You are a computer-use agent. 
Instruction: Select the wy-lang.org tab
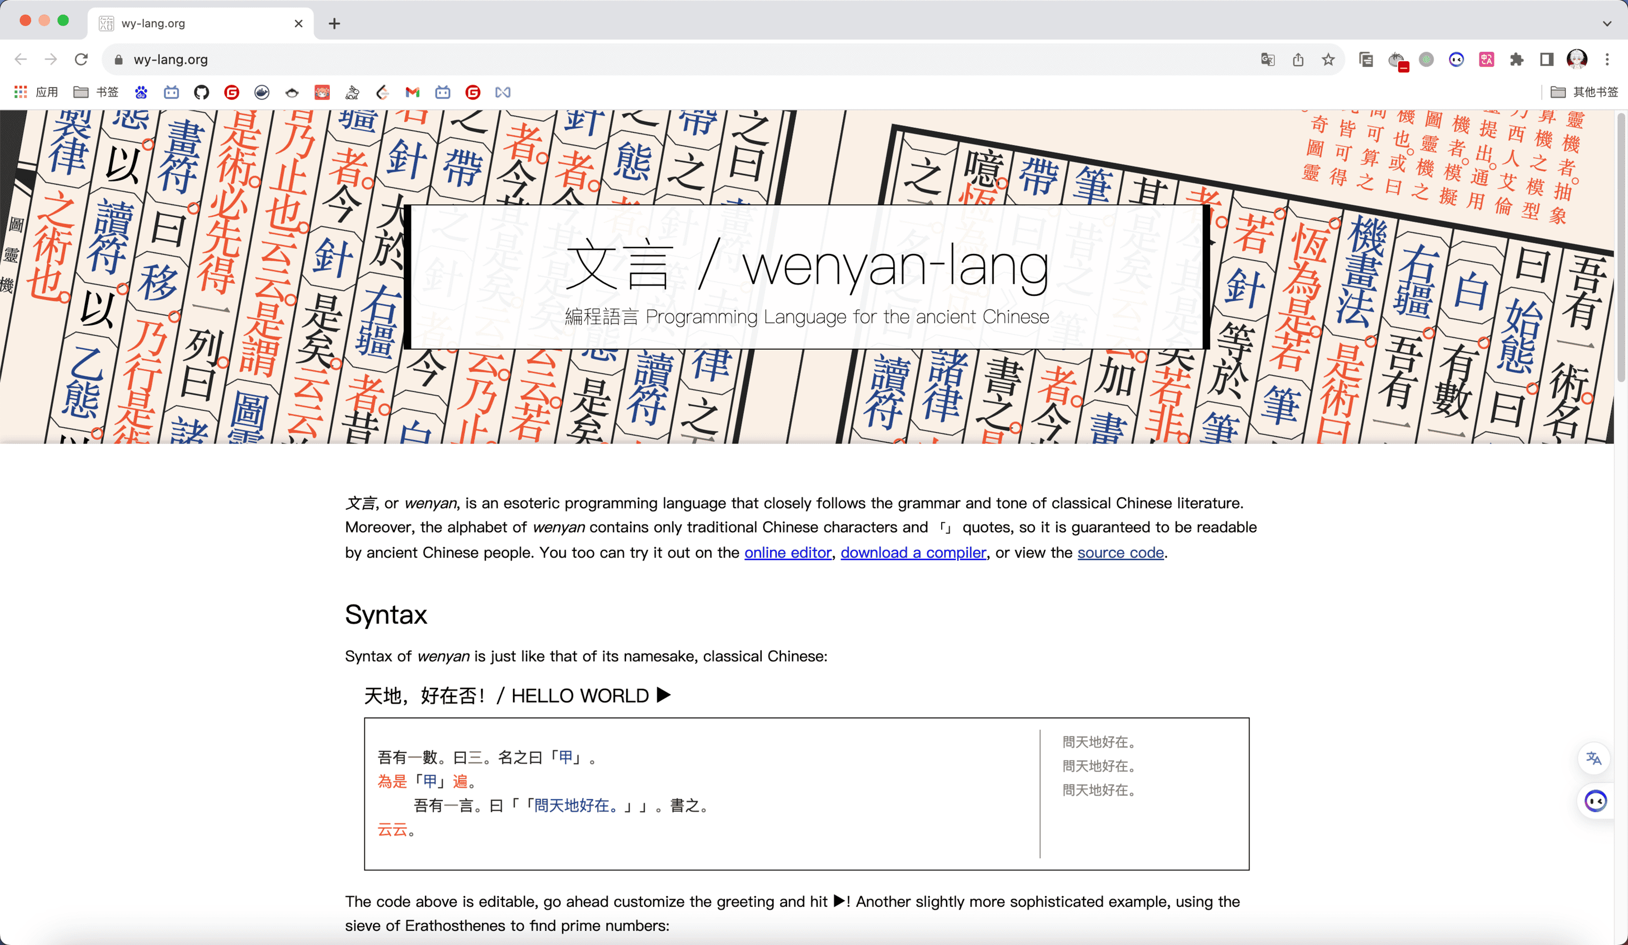coord(194,23)
